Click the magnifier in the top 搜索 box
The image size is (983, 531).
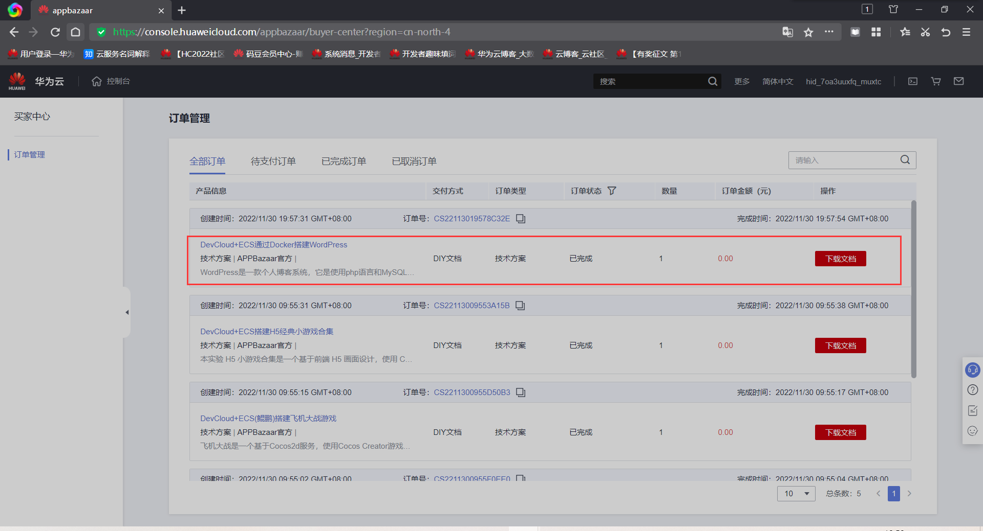(x=712, y=81)
